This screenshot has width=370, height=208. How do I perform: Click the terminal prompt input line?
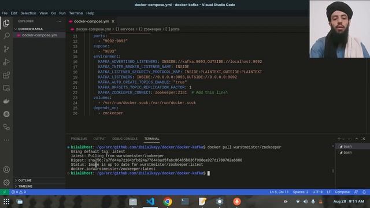click(x=140, y=173)
